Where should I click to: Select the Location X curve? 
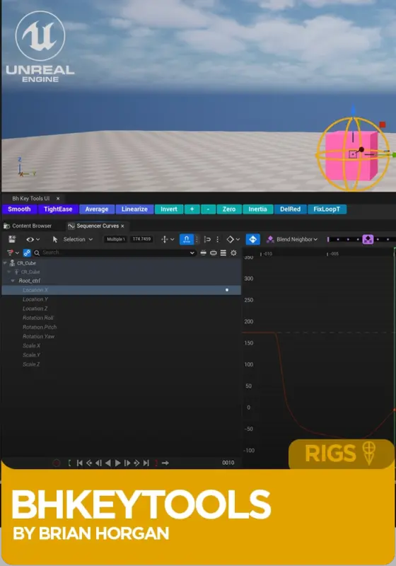pos(121,290)
